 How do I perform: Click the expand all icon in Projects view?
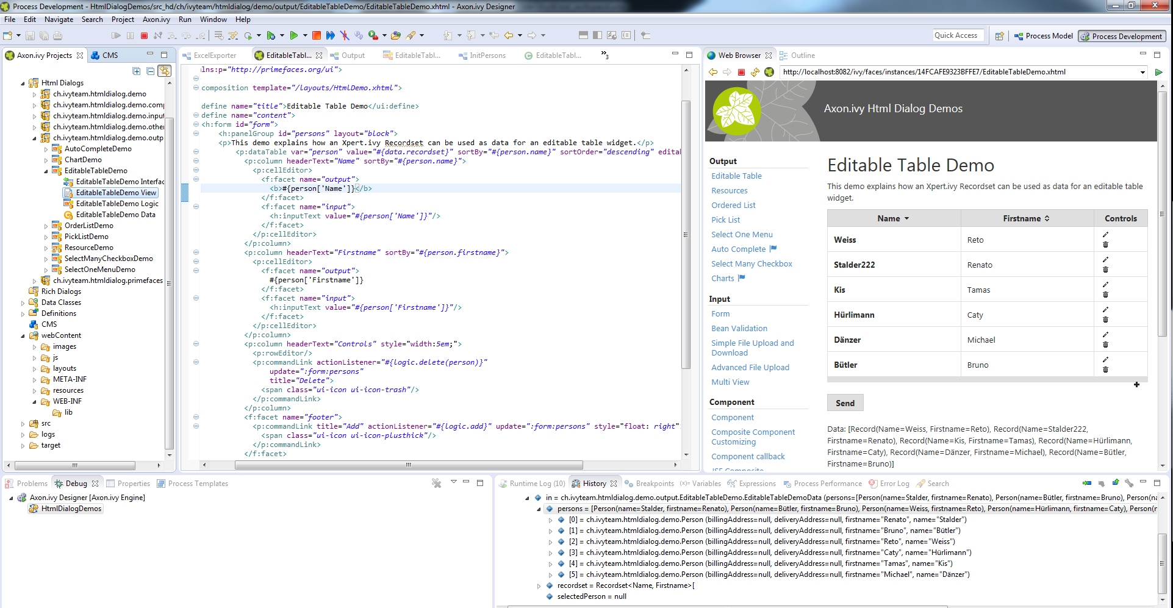point(137,71)
